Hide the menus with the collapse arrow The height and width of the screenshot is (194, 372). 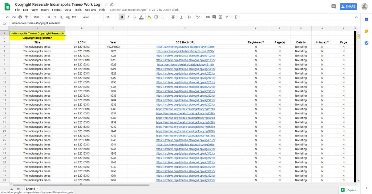point(356,17)
